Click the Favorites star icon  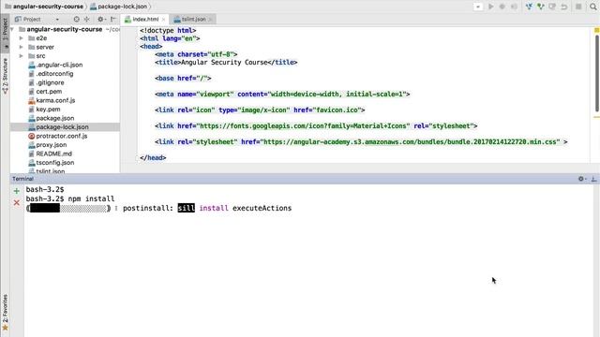pyautogui.click(x=5, y=328)
